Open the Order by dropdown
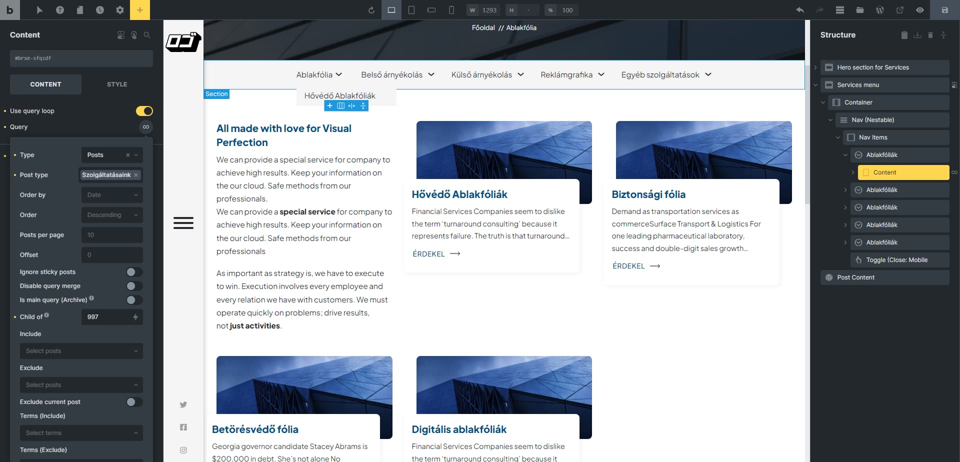The width and height of the screenshot is (960, 462). [112, 194]
